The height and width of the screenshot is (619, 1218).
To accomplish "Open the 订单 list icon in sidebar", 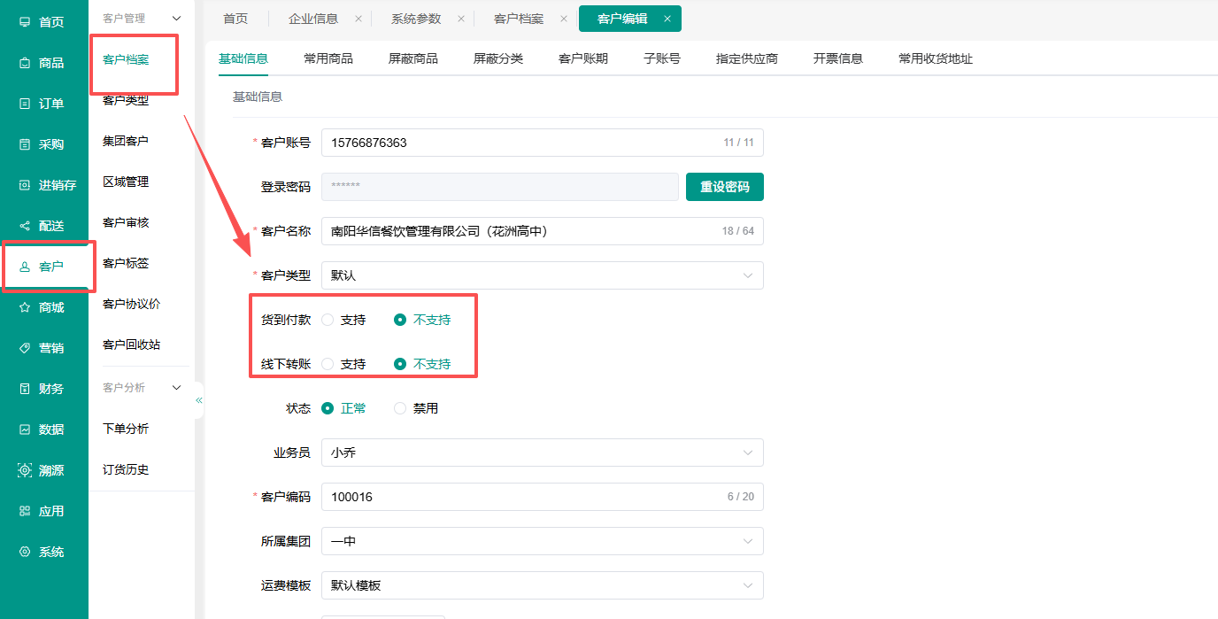I will pyautogui.click(x=25, y=104).
